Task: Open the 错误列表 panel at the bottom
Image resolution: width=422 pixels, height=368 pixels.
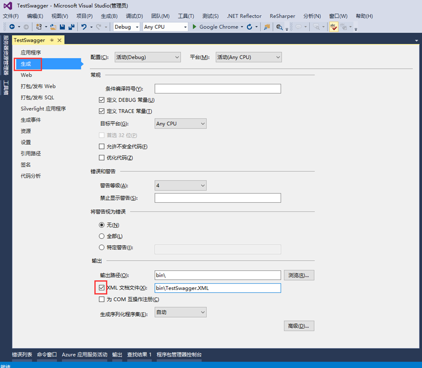Action: click(22, 355)
